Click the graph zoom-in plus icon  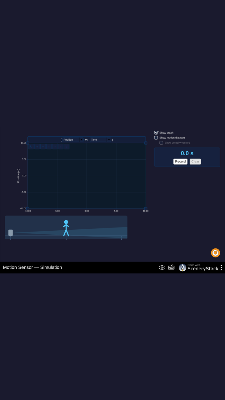(x=37, y=147)
